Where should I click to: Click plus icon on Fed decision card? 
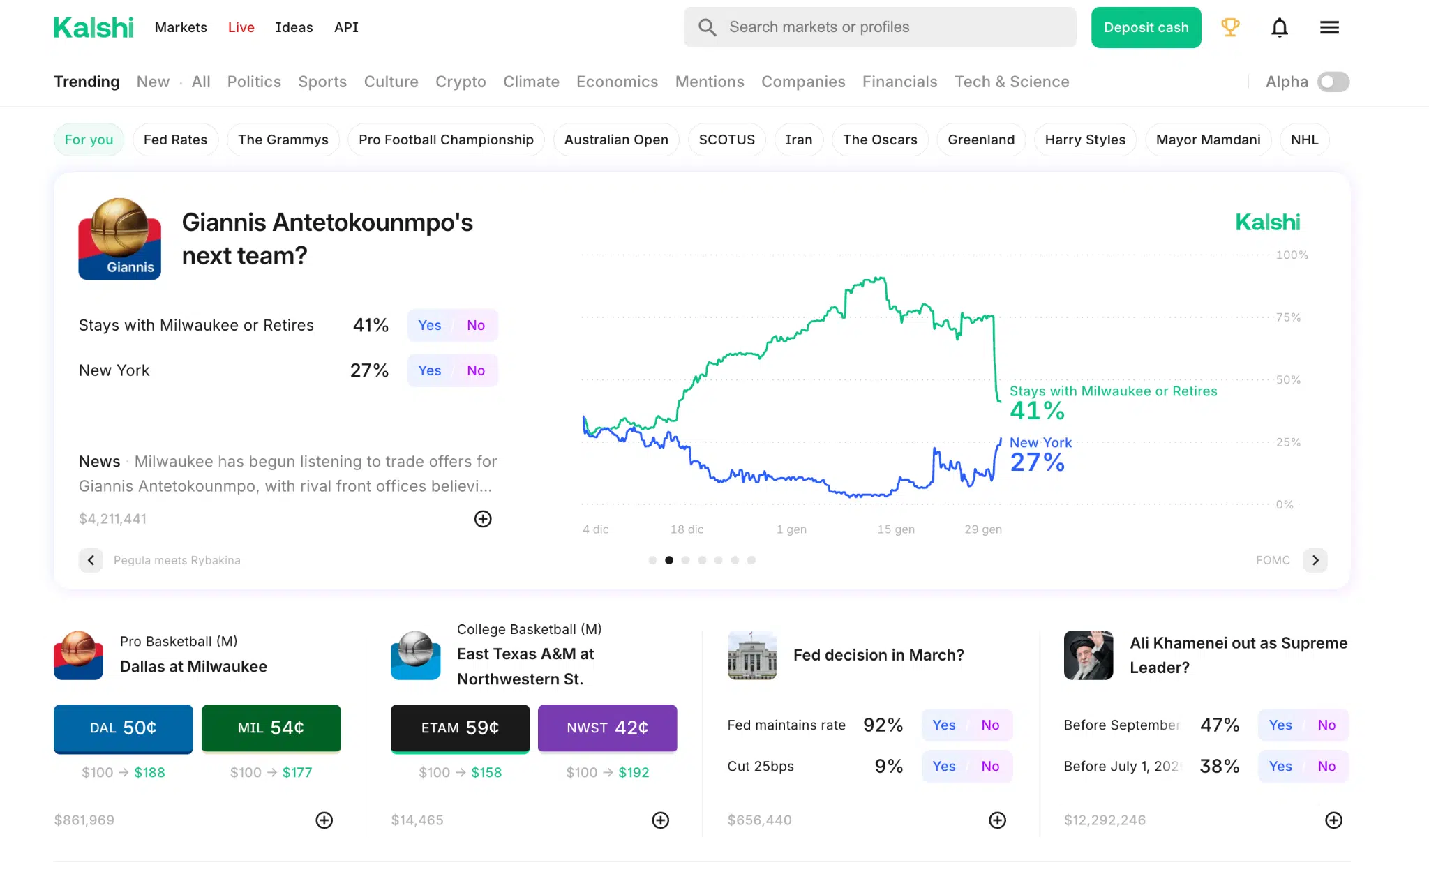coord(997,820)
